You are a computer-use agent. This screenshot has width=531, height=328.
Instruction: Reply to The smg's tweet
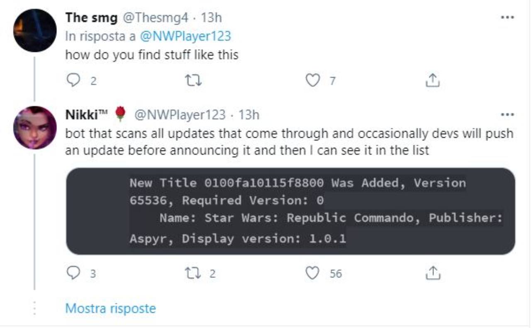coord(73,80)
